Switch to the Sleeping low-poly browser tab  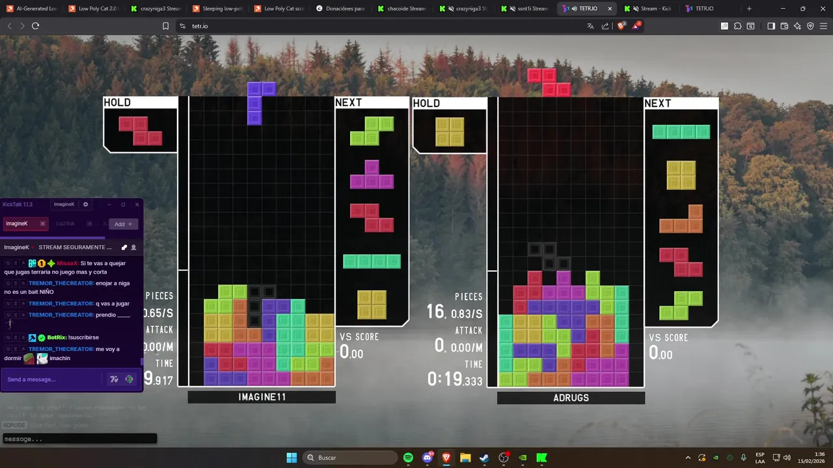coord(218,8)
